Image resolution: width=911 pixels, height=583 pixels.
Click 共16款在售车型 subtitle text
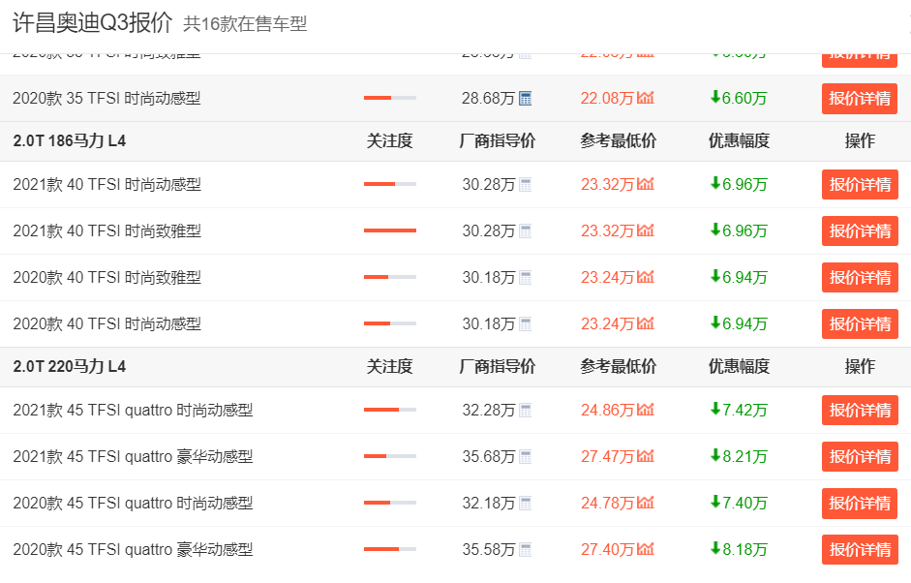245,24
